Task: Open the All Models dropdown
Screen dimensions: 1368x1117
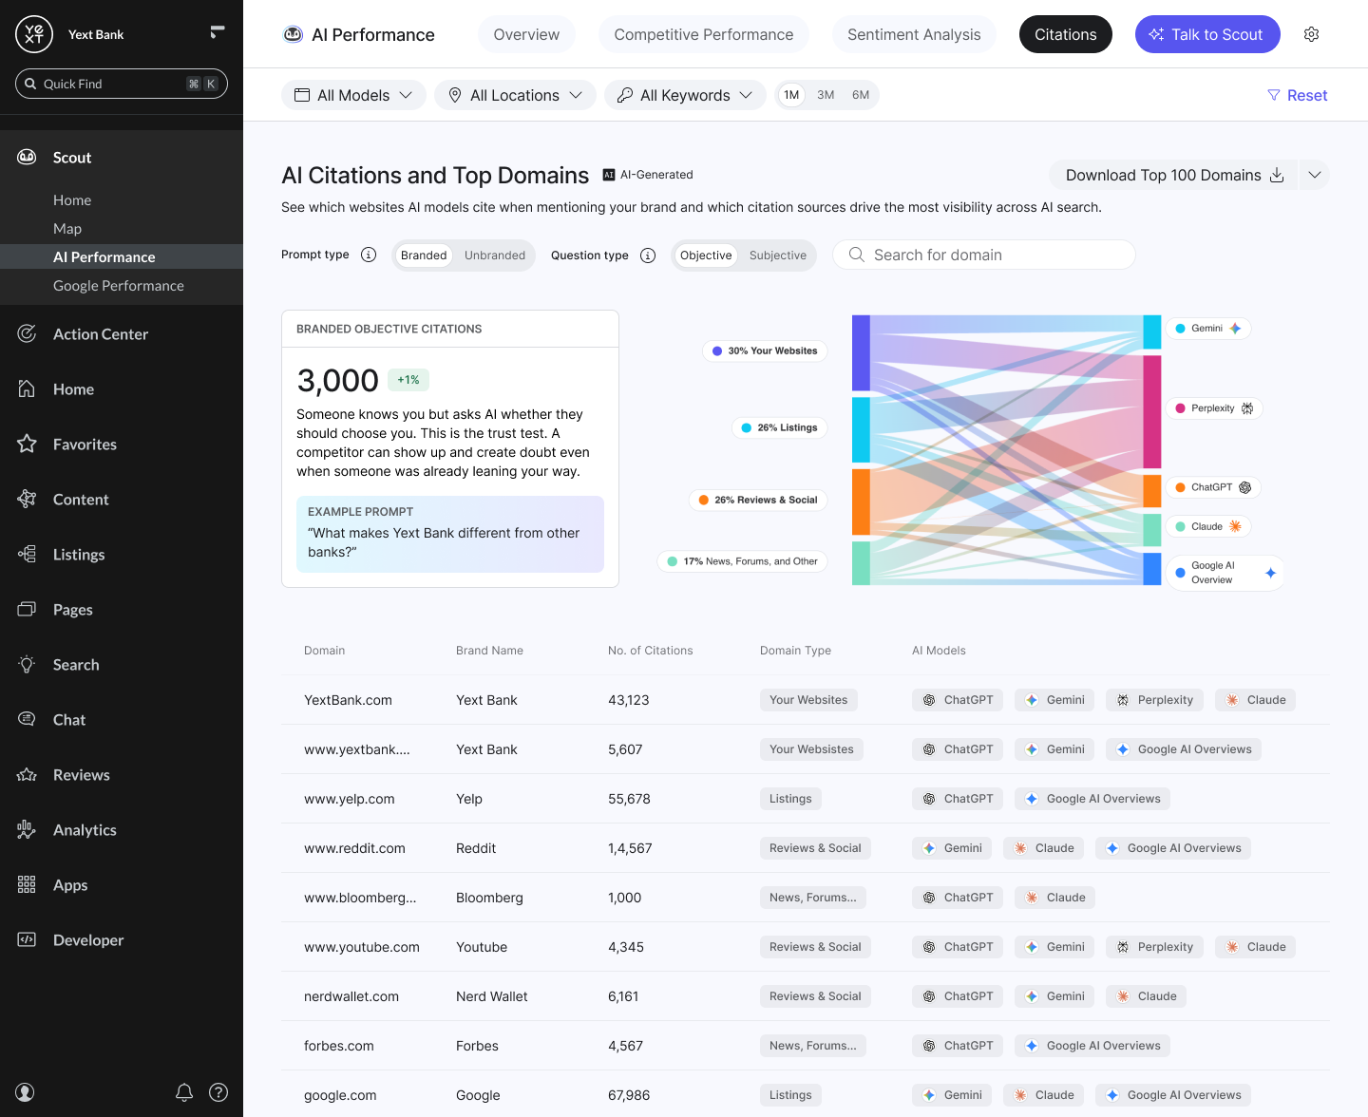Action: 353,95
